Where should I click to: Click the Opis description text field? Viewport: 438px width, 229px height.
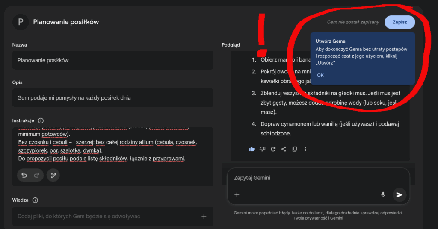coord(112,98)
